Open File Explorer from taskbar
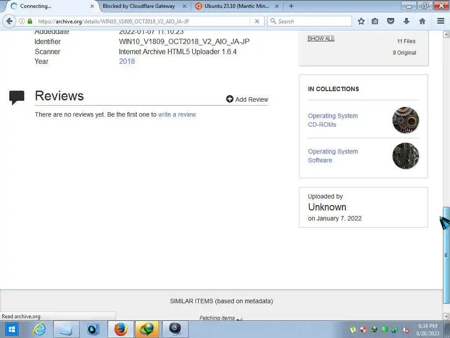This screenshot has height=338, width=450. [x=66, y=329]
